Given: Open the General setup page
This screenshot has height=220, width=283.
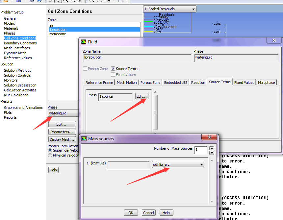Looking at the screenshot, I should [x=10, y=18].
